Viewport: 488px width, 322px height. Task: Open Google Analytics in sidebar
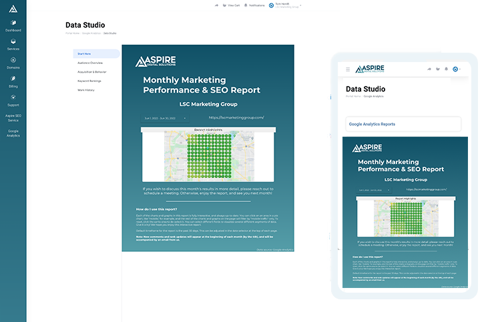click(13, 133)
